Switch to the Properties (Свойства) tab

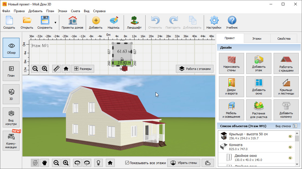[x=284, y=39]
